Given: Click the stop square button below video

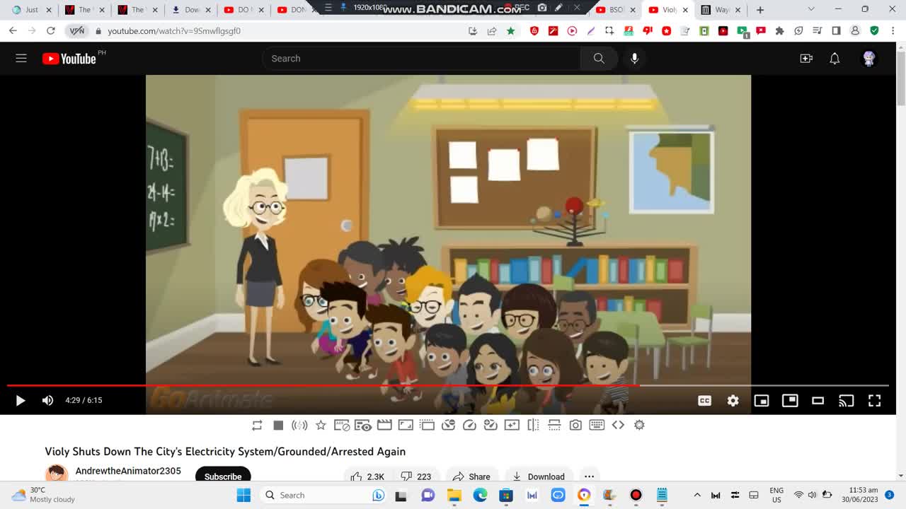Looking at the screenshot, I should click(x=278, y=425).
